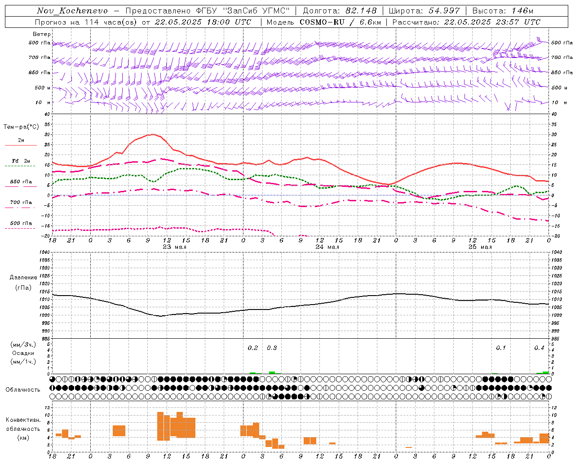575x460 pixels.
Task: Click the Высота: 146м value
Action: click(503, 11)
